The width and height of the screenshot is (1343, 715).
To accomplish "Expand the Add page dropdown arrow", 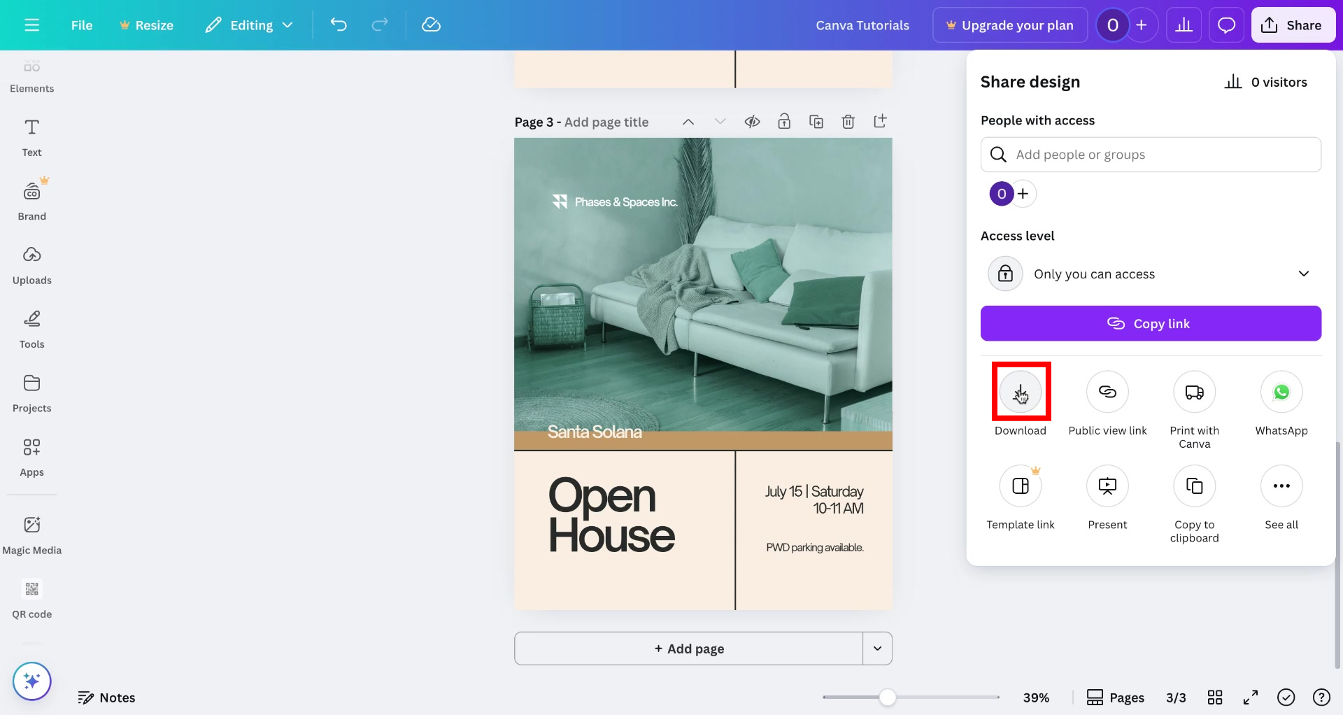I will [877, 649].
